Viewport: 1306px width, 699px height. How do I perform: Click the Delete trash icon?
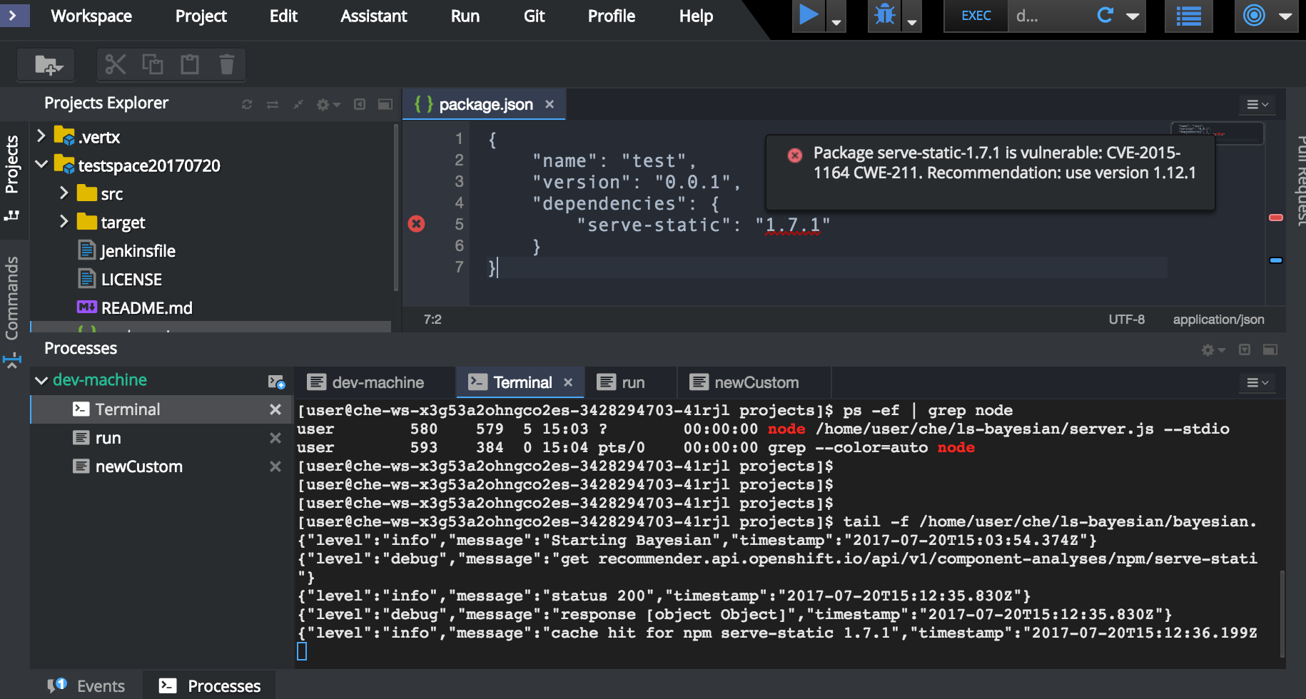point(227,64)
